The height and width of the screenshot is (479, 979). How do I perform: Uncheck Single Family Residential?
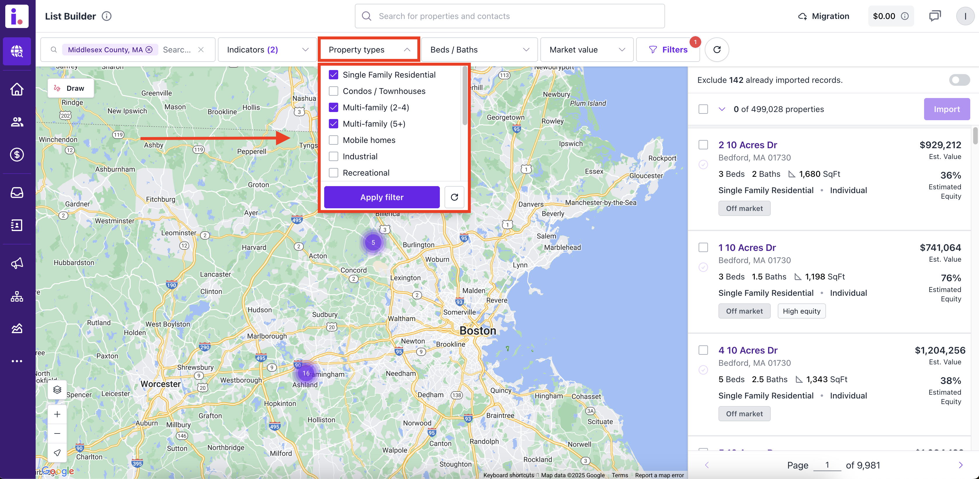coord(333,75)
